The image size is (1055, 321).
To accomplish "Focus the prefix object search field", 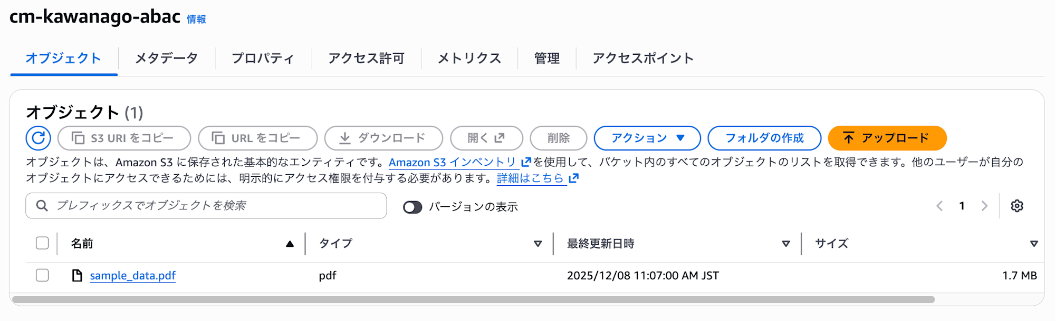I will (x=211, y=206).
